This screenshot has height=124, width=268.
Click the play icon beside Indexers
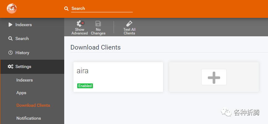point(10,25)
